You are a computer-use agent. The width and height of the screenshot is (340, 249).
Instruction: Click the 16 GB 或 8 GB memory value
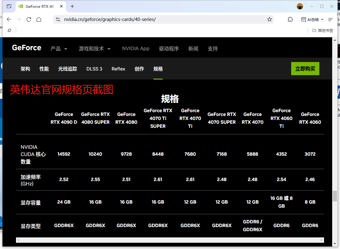[281, 202]
